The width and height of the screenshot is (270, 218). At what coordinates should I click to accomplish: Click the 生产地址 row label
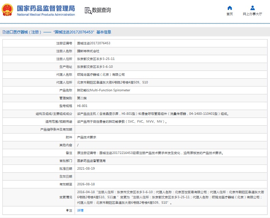tap(66, 67)
